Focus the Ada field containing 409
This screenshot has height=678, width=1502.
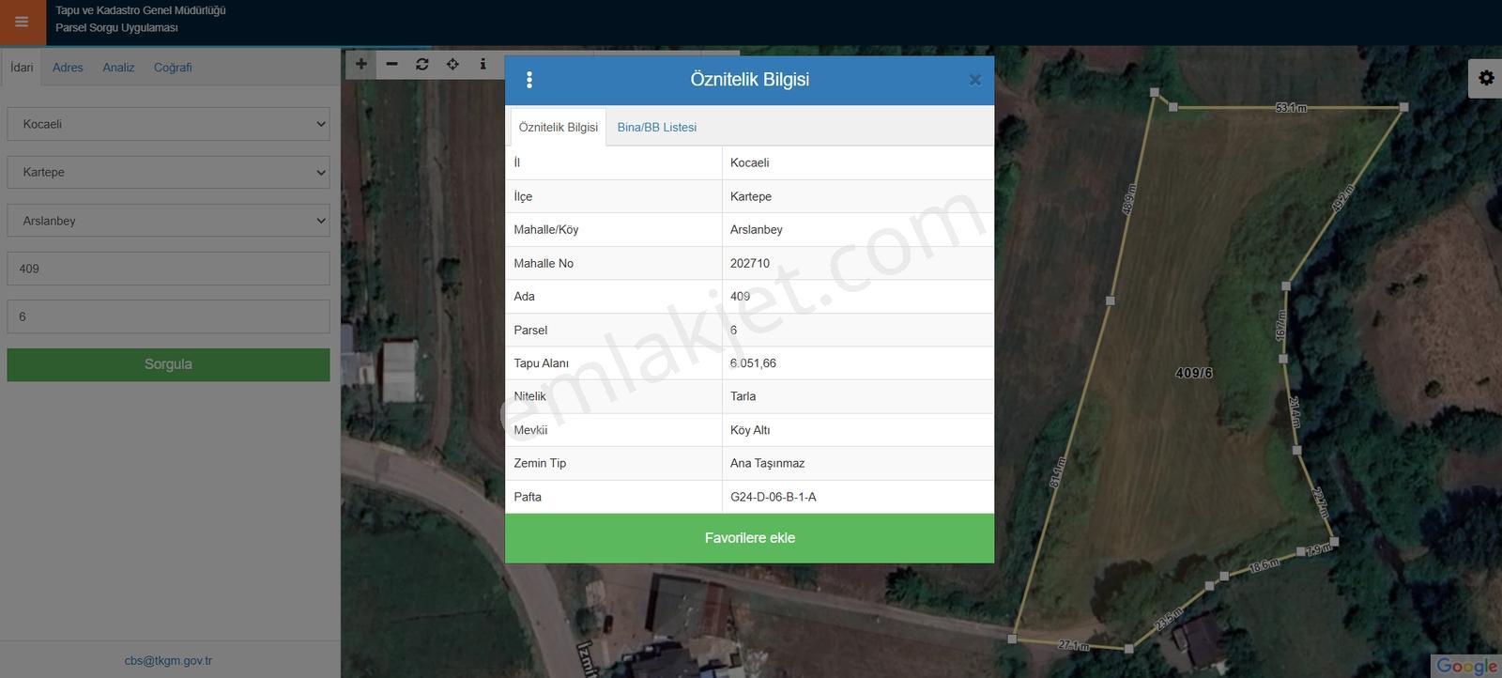tap(168, 269)
